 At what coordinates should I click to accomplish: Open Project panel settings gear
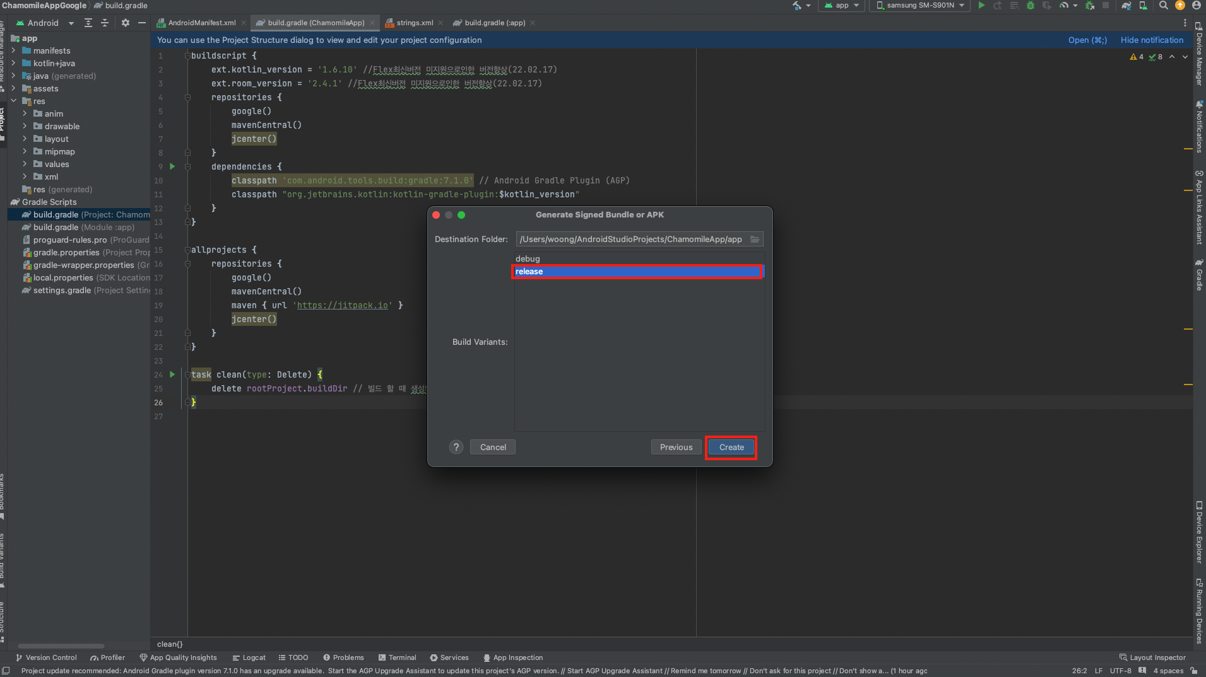point(126,23)
